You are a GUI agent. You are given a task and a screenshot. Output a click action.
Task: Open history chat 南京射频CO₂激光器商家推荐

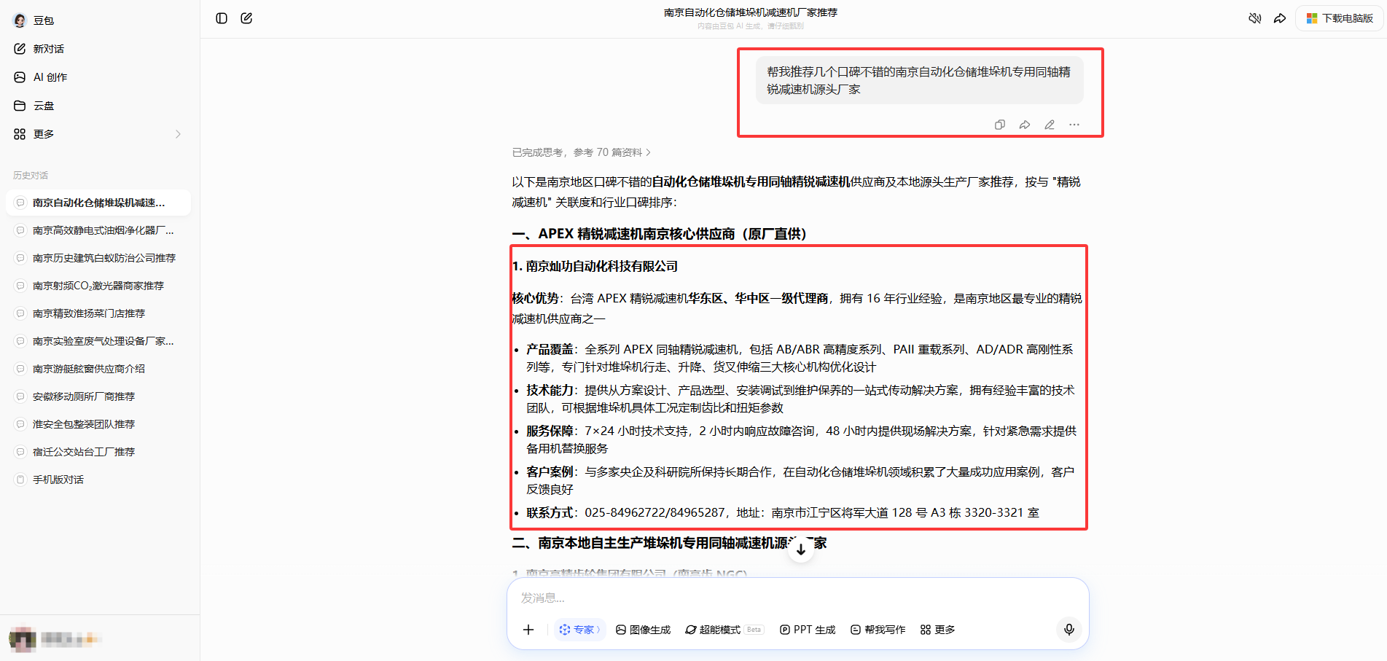click(98, 286)
